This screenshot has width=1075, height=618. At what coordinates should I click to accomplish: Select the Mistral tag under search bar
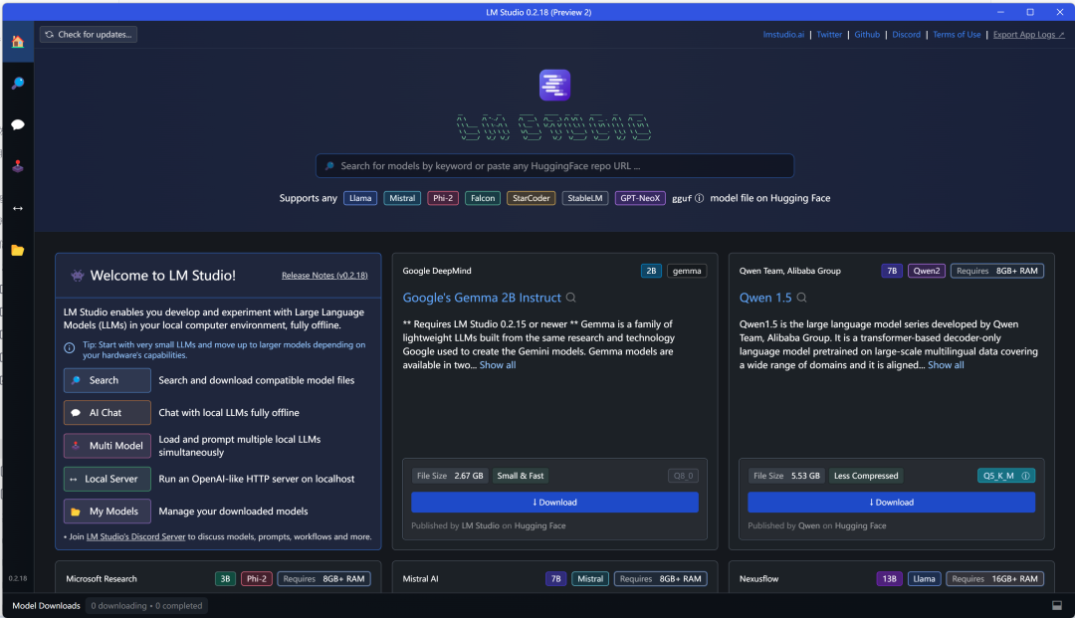point(402,198)
